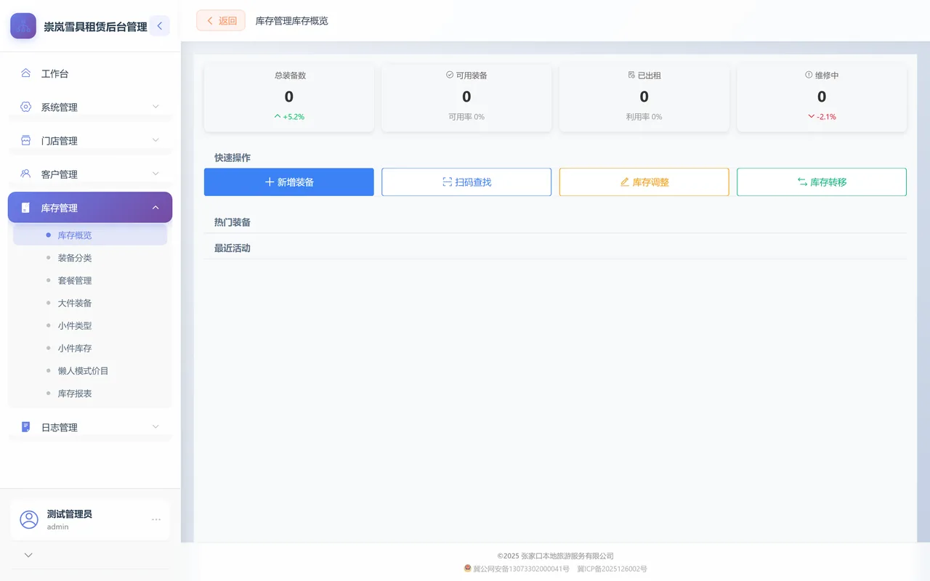This screenshot has height=581, width=930.
Task: Click the police badge icon in footer
Action: coord(468,569)
